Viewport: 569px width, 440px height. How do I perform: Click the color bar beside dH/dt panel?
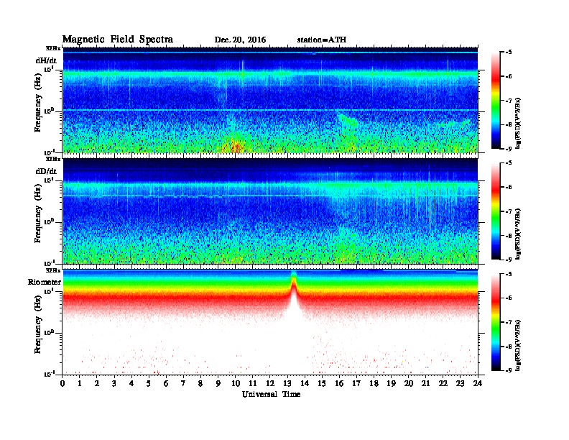496,101
